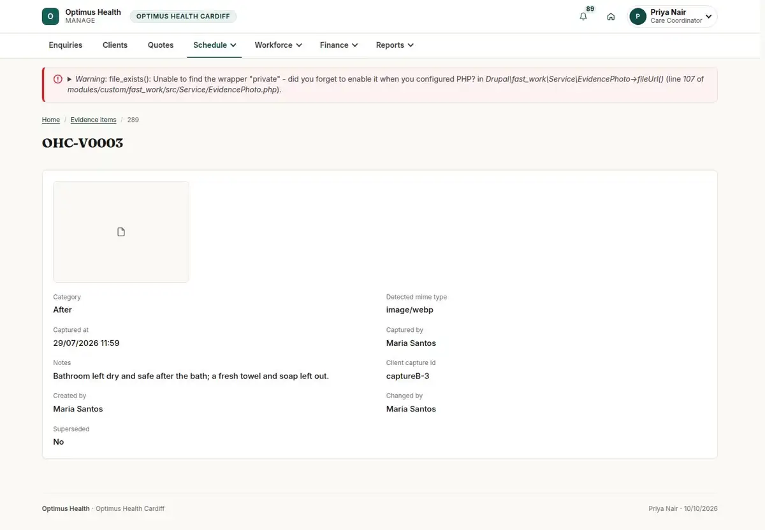Click the Optimus Health Cardiff branch badge
Viewport: 765px width, 530px height.
183,17
